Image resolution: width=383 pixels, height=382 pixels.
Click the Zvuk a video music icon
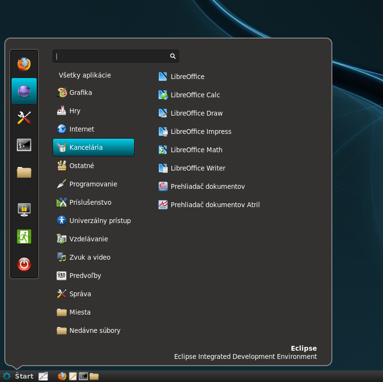[62, 257]
